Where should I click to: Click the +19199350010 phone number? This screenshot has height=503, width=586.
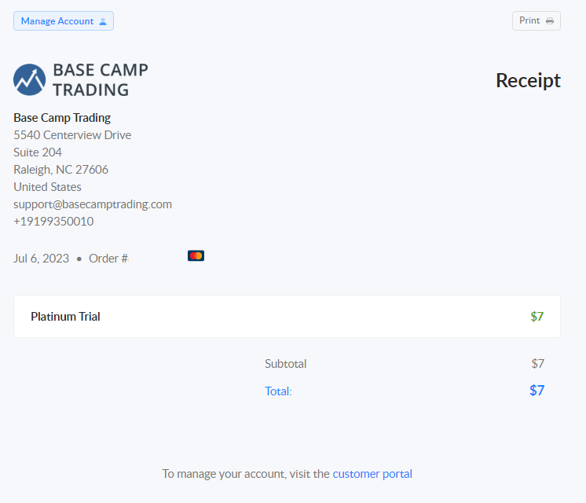click(x=53, y=222)
